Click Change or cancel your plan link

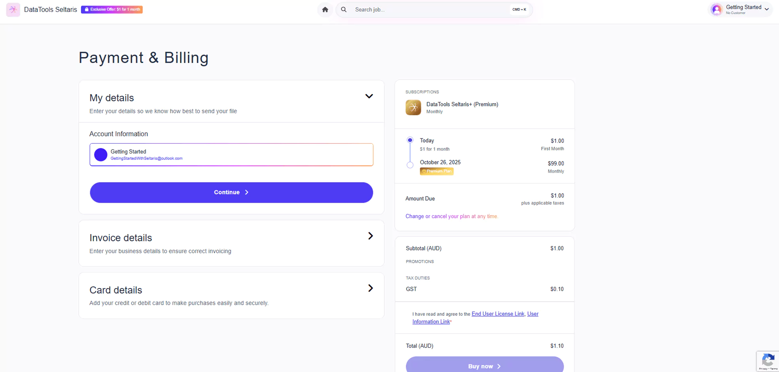point(452,216)
